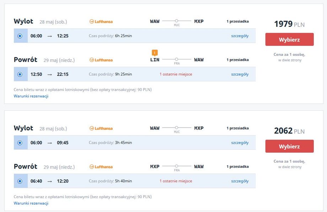Open Warunki rezerwacji link in first offer

coord(31,96)
